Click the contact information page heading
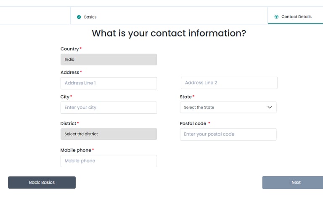This screenshot has width=323, height=215. (169, 34)
